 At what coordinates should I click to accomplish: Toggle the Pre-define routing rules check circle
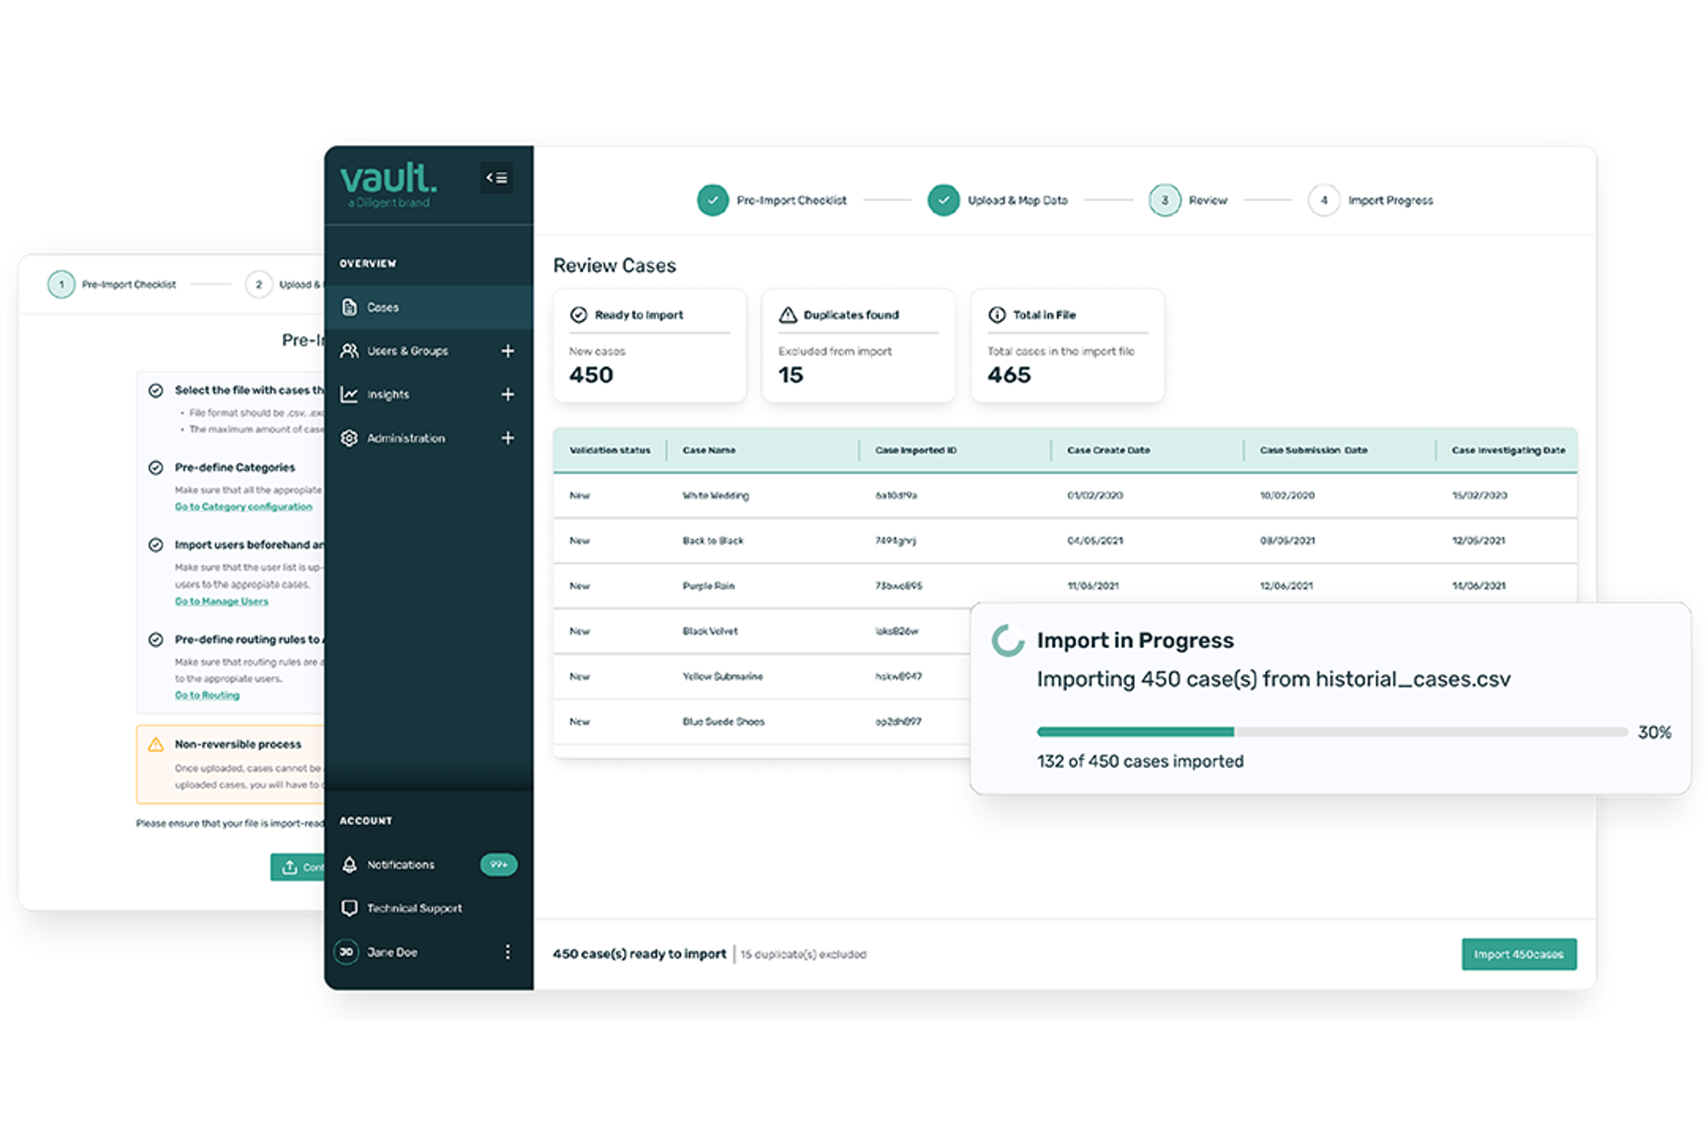(x=156, y=640)
